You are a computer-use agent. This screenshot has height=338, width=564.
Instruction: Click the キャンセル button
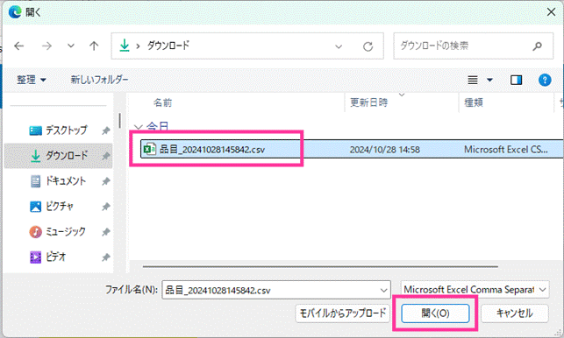[x=514, y=313]
